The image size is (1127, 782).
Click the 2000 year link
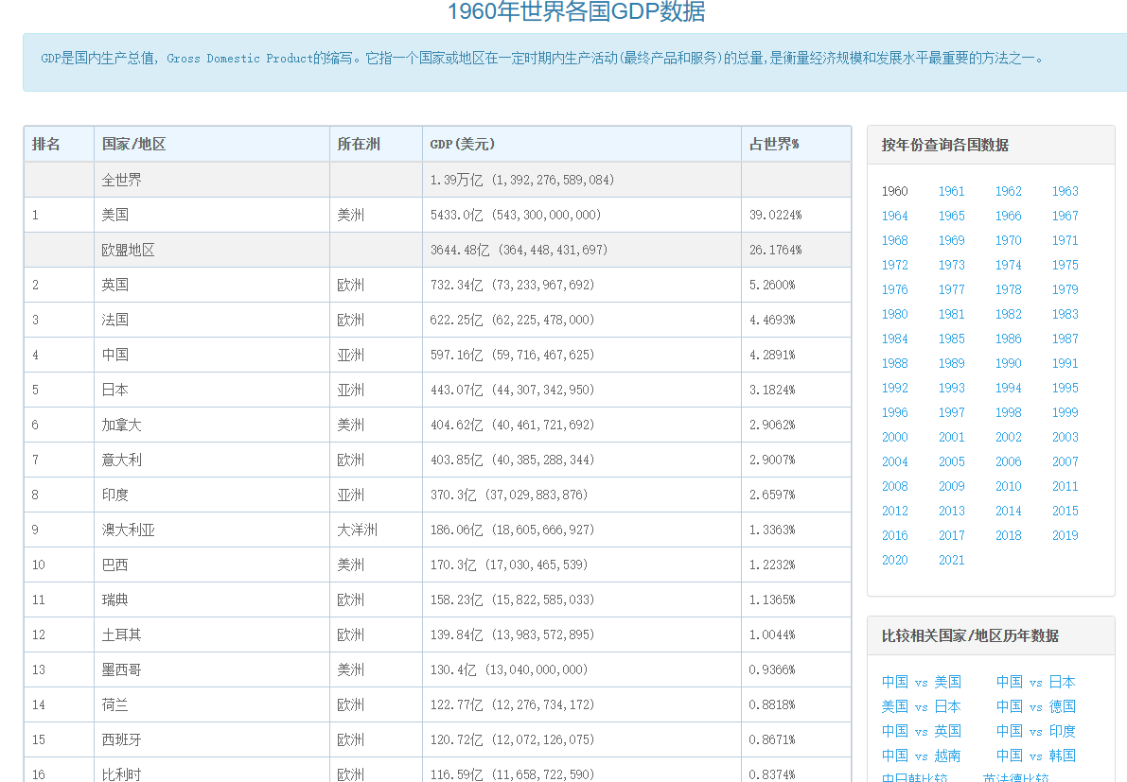pyautogui.click(x=894, y=437)
